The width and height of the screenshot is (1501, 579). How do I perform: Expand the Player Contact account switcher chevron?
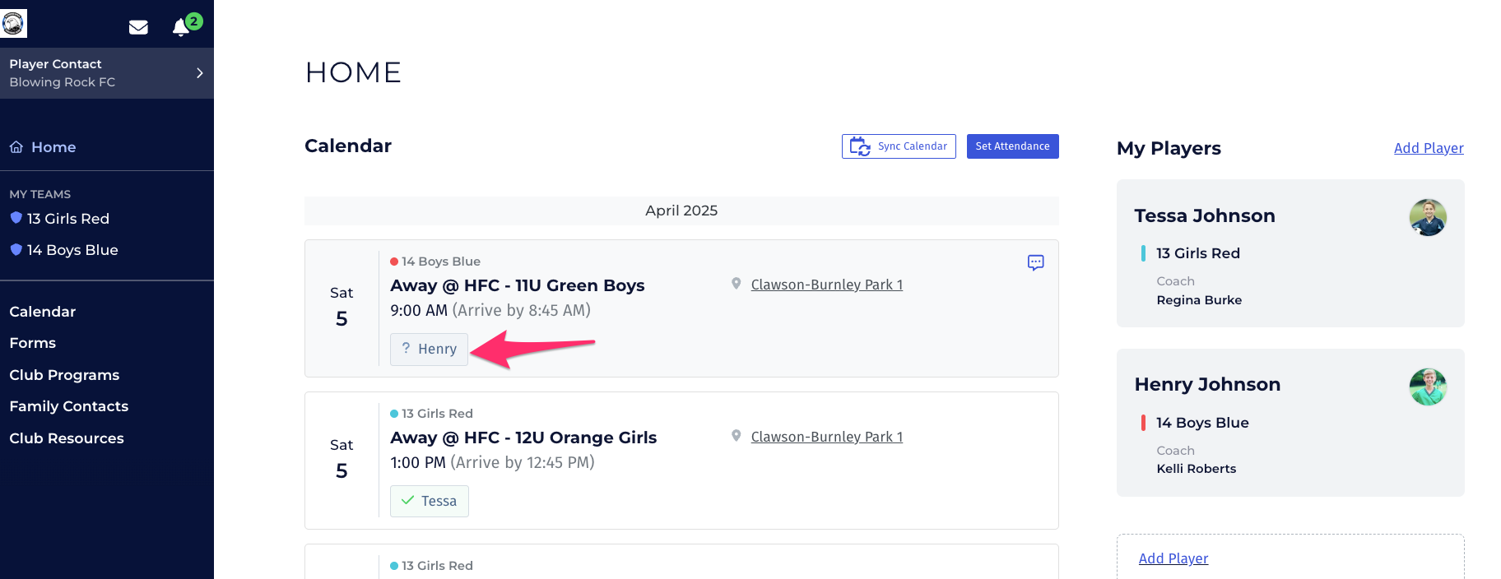(x=199, y=73)
